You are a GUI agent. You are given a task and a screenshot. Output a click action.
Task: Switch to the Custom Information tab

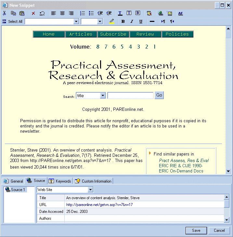(x=93, y=181)
